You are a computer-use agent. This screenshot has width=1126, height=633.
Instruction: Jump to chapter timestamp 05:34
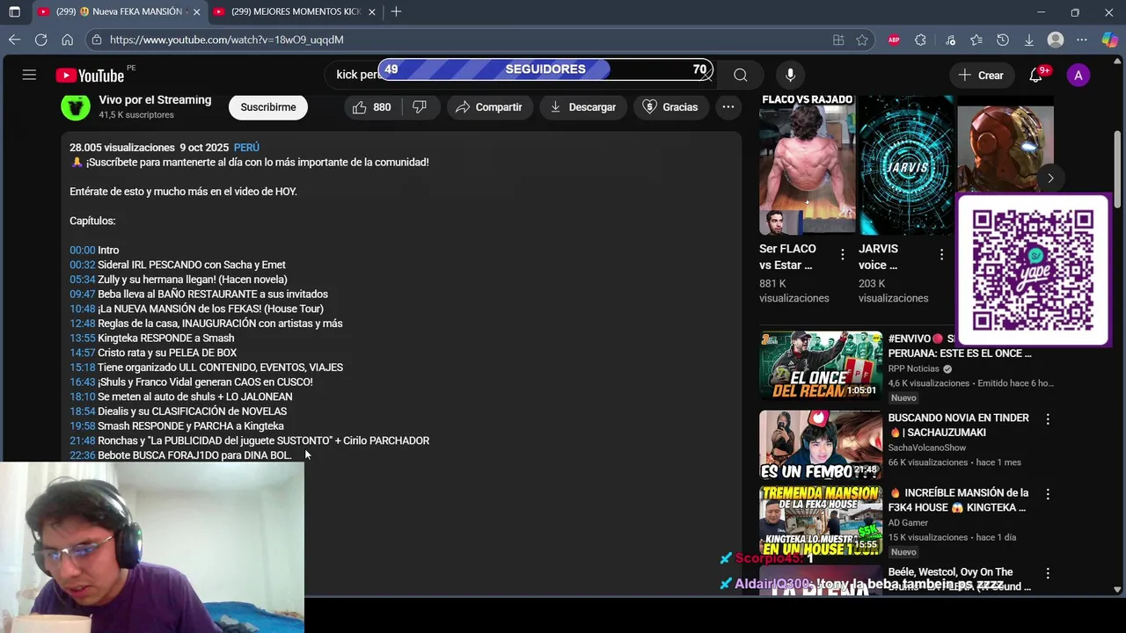(82, 280)
